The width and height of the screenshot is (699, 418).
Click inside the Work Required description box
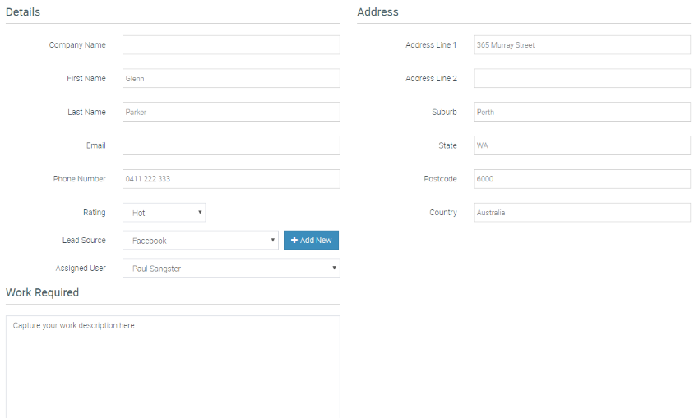click(173, 367)
